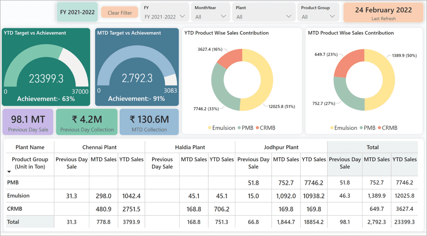Click the Clear Filter button
The height and width of the screenshot is (236, 427).
[x=119, y=12]
